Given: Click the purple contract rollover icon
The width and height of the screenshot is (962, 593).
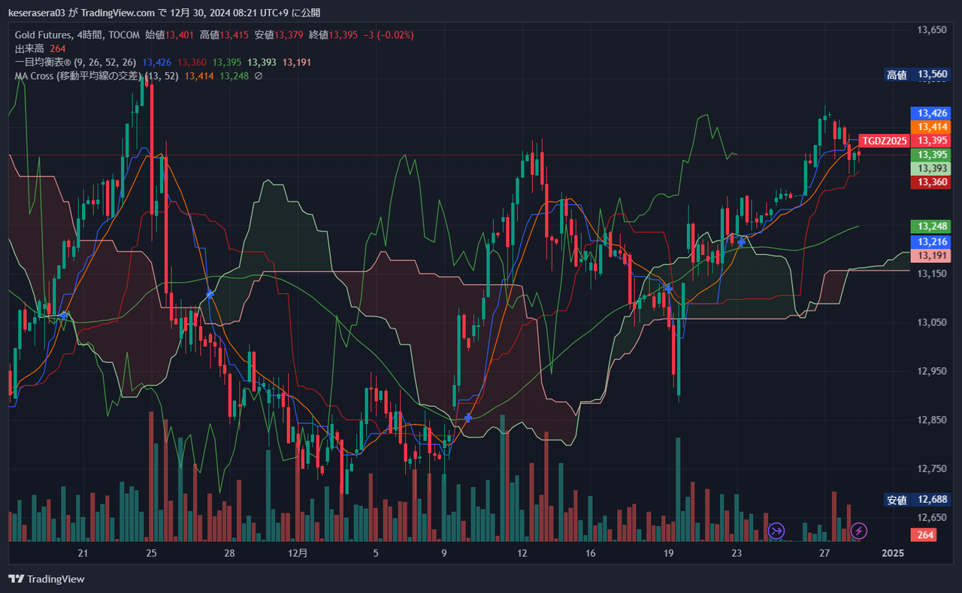Looking at the screenshot, I should tap(776, 531).
